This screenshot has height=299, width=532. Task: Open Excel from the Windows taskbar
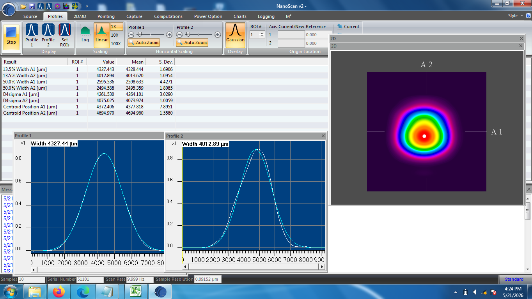pyautogui.click(x=135, y=292)
